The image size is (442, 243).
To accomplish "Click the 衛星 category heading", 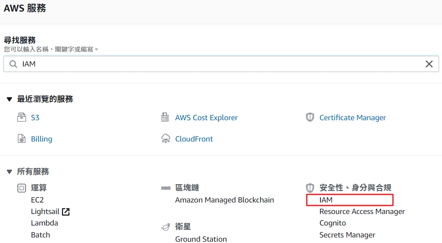I will tap(183, 227).
